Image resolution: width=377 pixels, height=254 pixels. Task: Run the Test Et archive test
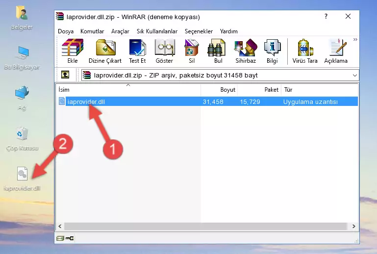pyautogui.click(x=137, y=51)
